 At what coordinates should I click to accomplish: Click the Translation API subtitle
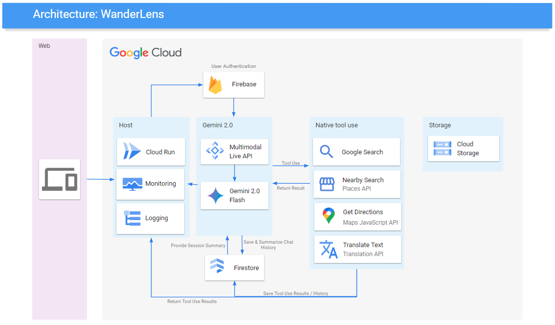click(363, 254)
